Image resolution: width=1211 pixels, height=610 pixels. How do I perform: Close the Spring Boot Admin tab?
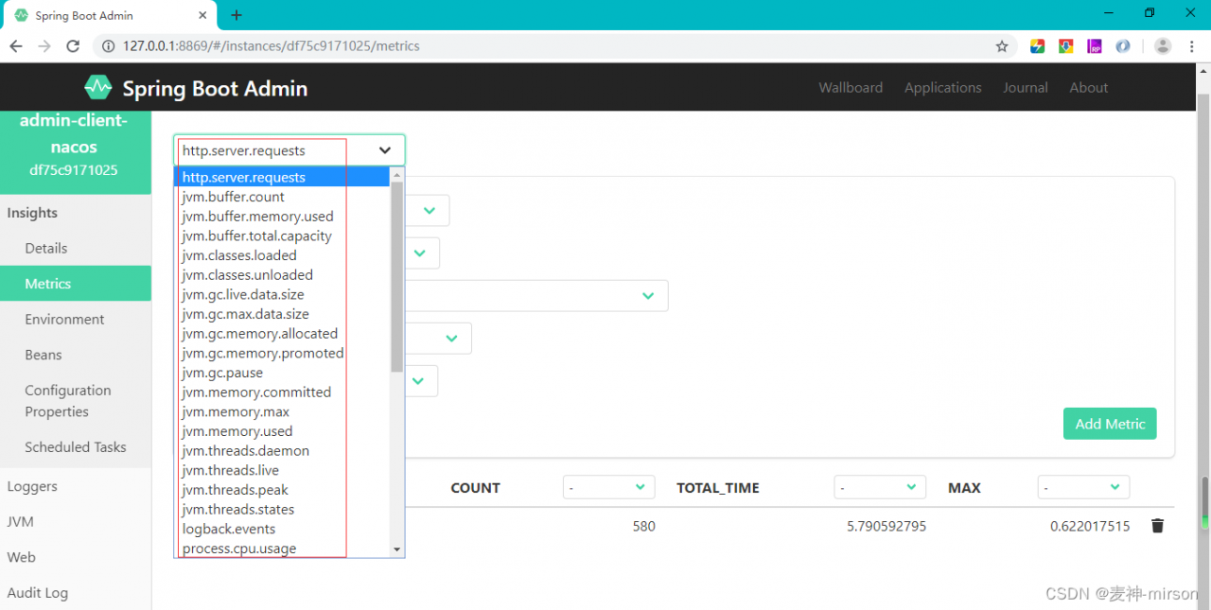point(203,15)
